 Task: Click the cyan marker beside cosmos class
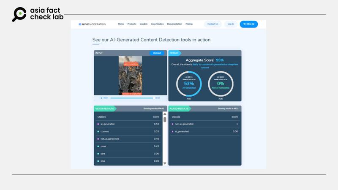point(98,131)
